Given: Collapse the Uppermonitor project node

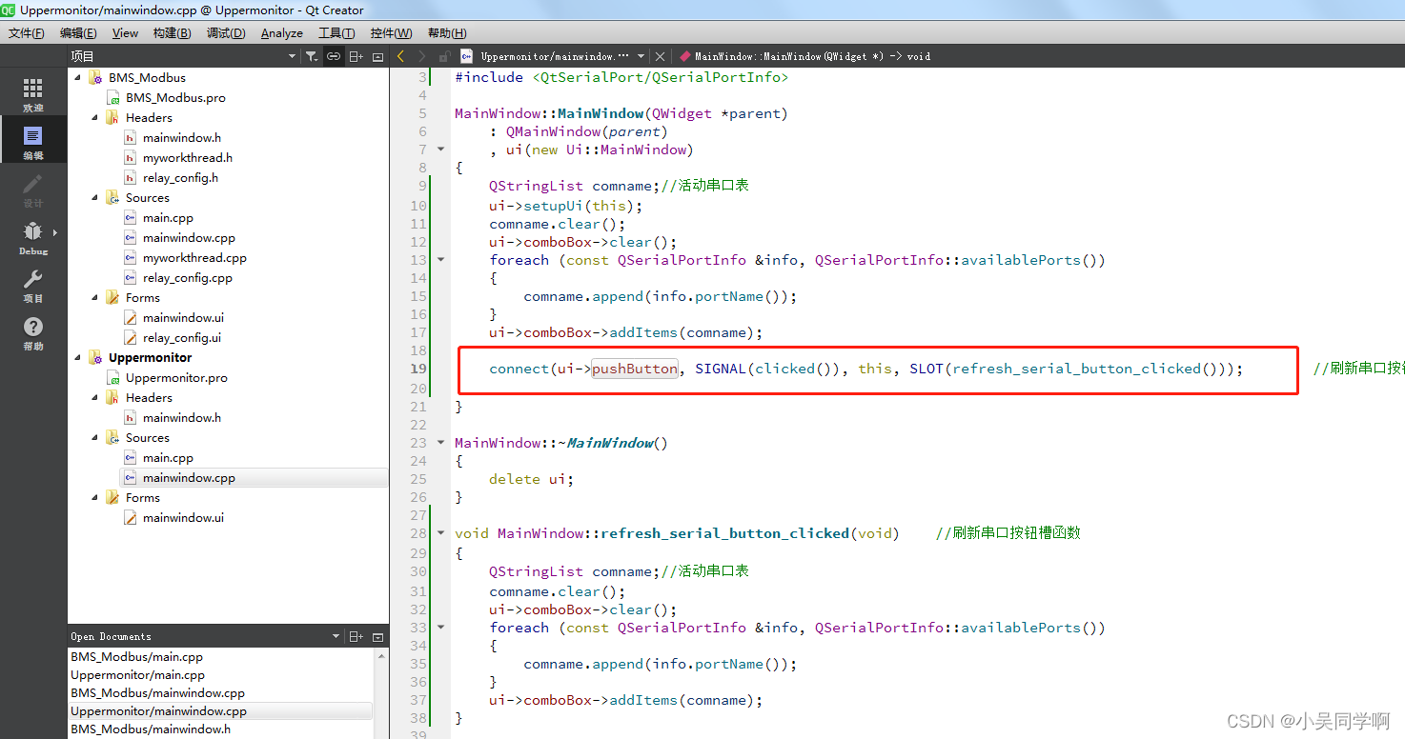Looking at the screenshot, I should point(77,357).
